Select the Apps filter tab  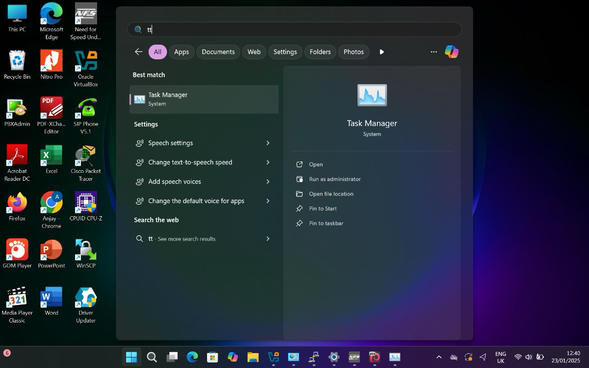click(181, 52)
